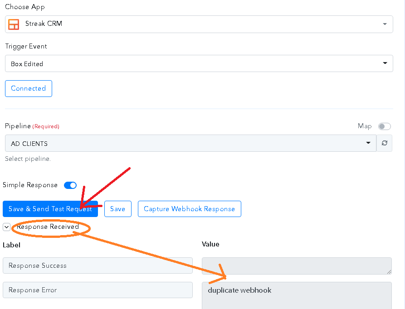Screen dimensions: 405x309
Task: Click Capture Webhook Response button
Action: (x=189, y=209)
